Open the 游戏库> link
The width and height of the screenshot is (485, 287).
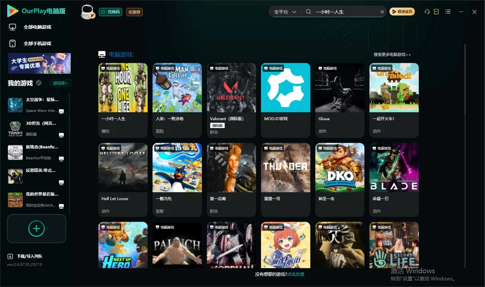tap(60, 83)
